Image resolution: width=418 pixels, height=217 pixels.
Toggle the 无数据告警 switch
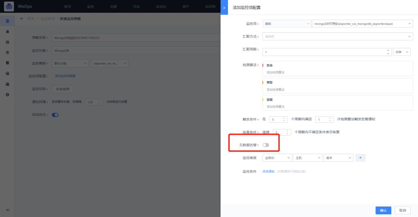[x=266, y=145]
